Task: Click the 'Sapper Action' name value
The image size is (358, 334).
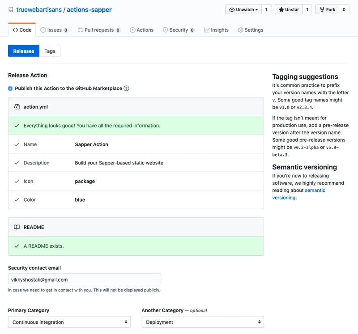Action: click(x=92, y=144)
